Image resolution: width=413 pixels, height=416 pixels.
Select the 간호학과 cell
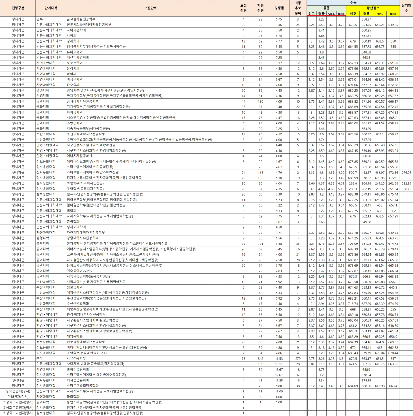coord(73,85)
